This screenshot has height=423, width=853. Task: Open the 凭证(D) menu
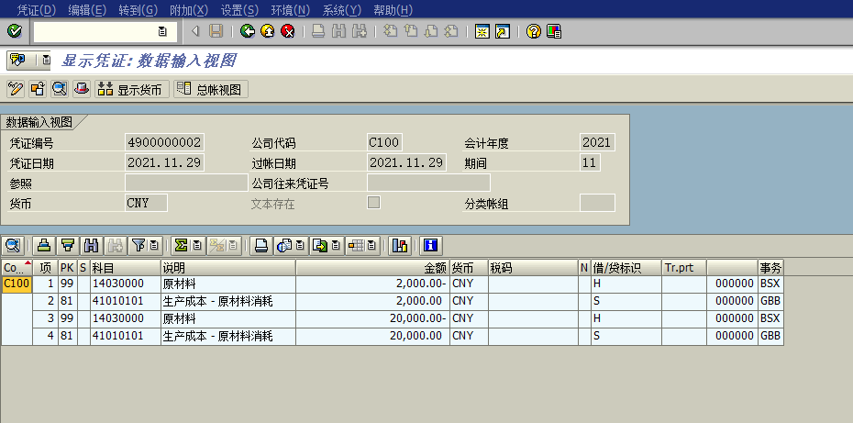coord(37,10)
